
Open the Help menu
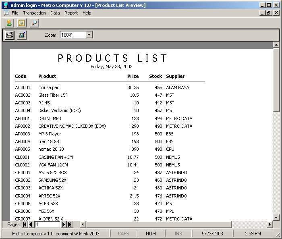tap(87, 13)
